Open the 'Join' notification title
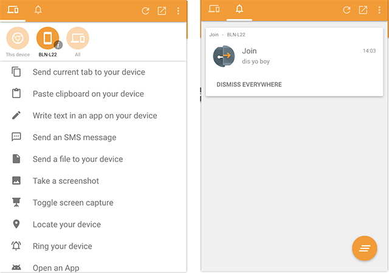This screenshot has height=273, width=389. [249, 51]
